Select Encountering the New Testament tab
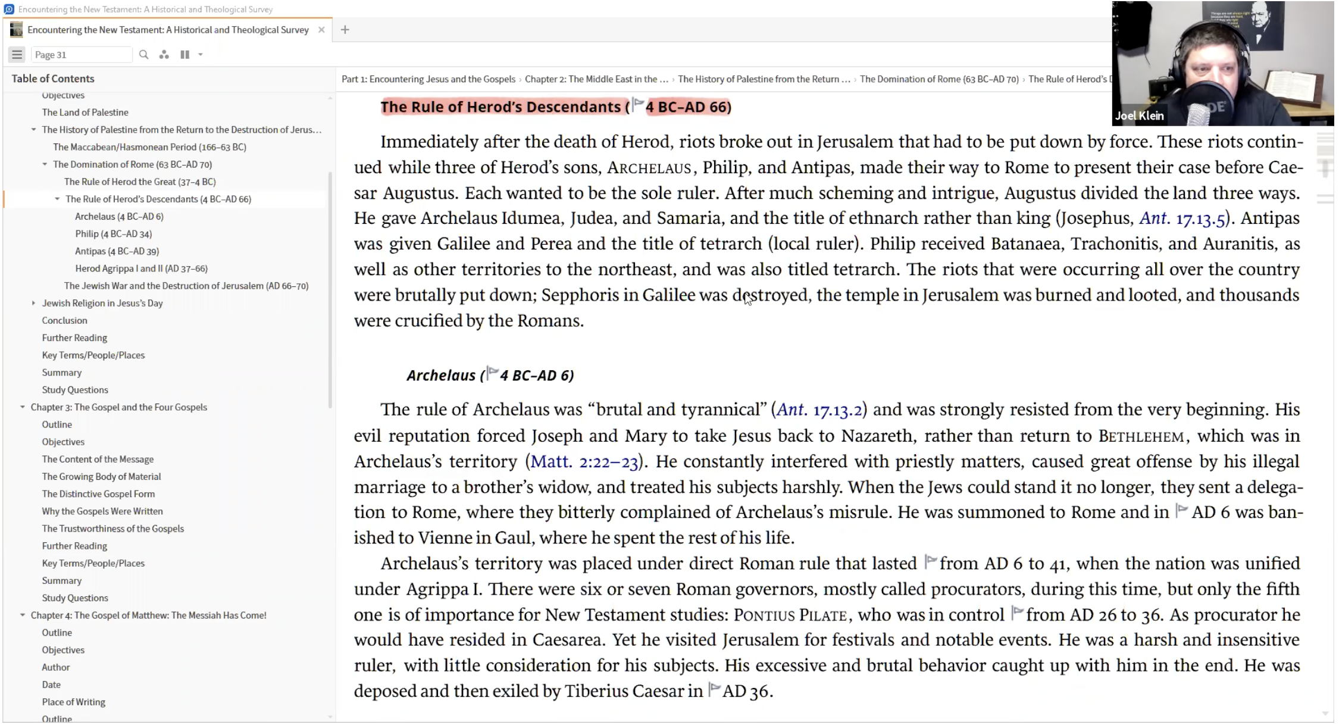The image size is (1339, 725). tap(168, 30)
